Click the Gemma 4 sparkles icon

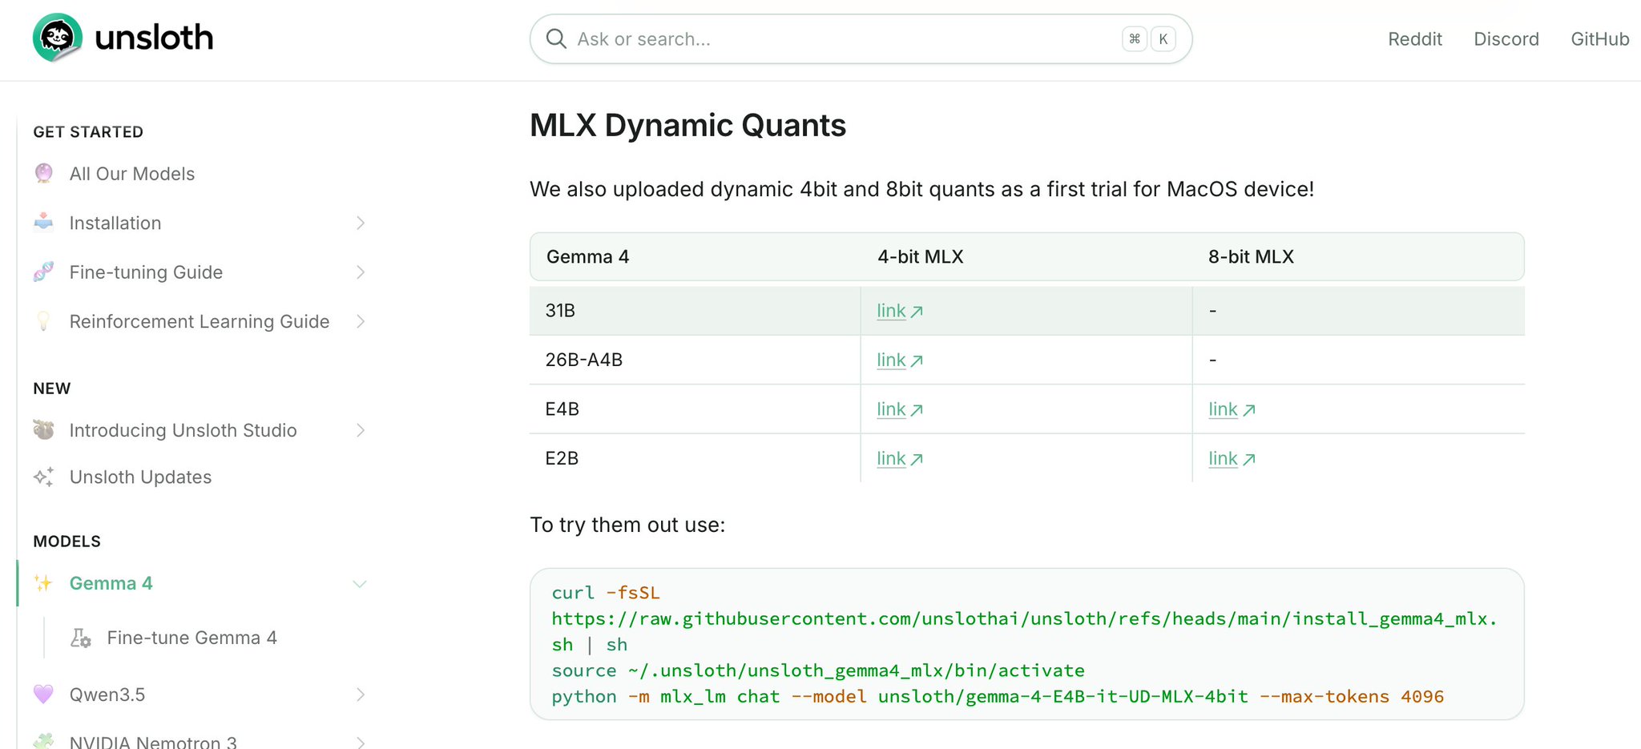click(x=44, y=583)
